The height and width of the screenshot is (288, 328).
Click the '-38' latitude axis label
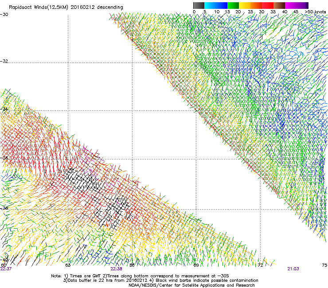4,208
